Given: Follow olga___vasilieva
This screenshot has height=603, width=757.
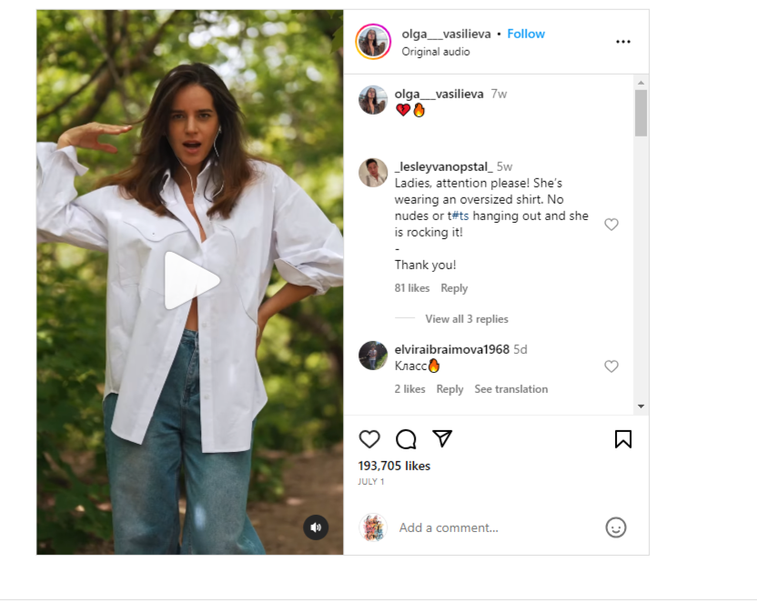Looking at the screenshot, I should point(526,34).
